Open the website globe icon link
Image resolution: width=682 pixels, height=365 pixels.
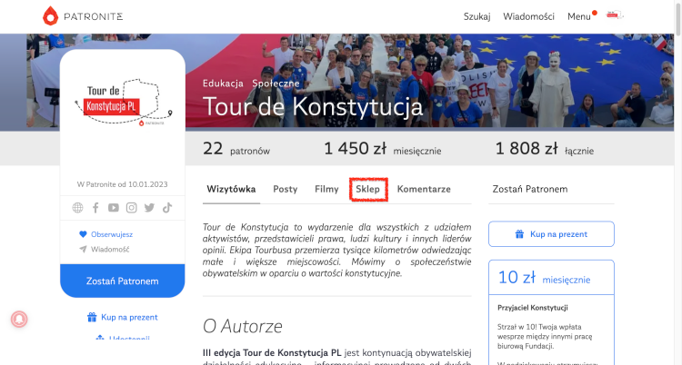[77, 208]
